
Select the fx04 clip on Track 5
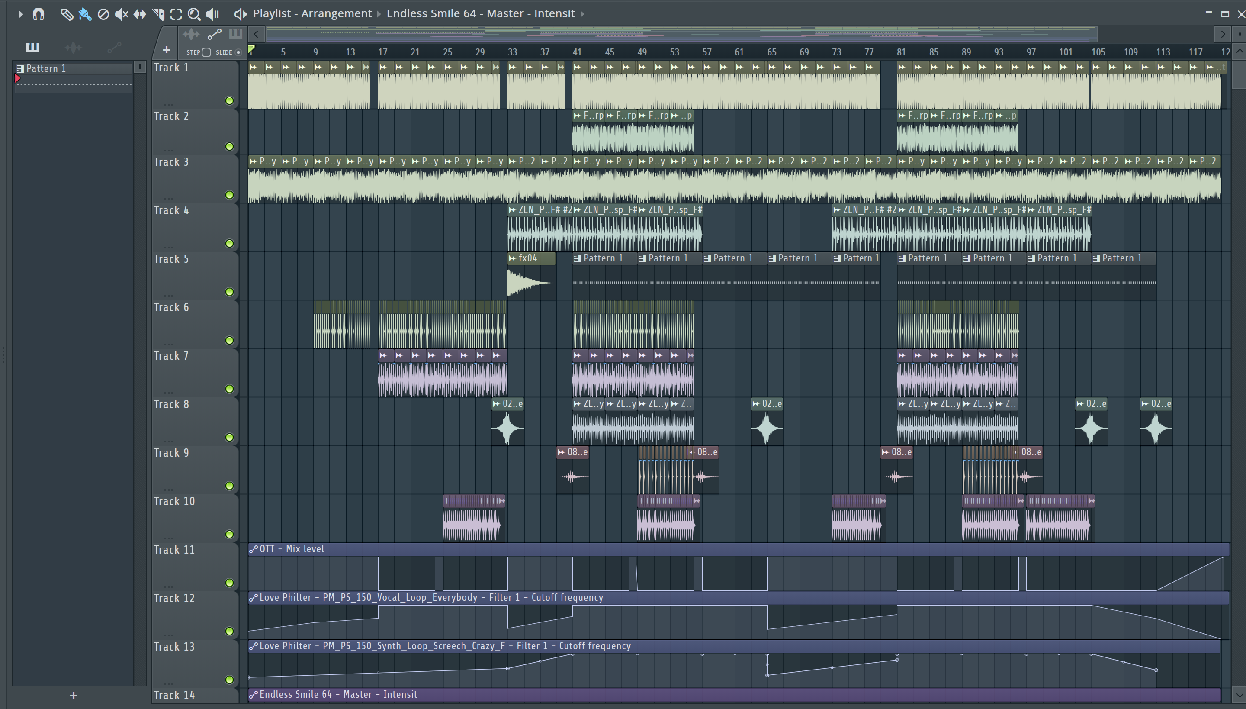click(x=531, y=276)
